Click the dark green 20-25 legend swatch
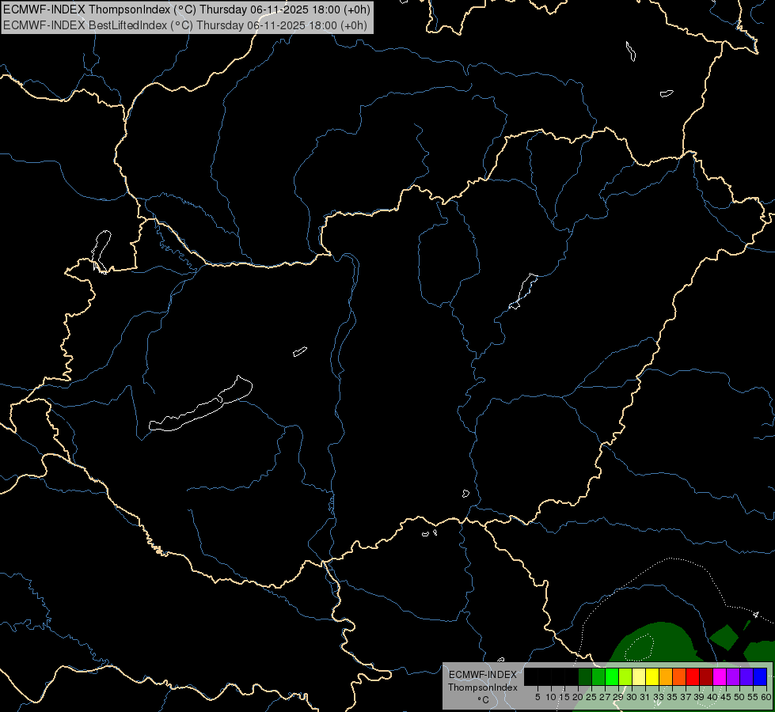Image resolution: width=775 pixels, height=712 pixels. point(585,677)
